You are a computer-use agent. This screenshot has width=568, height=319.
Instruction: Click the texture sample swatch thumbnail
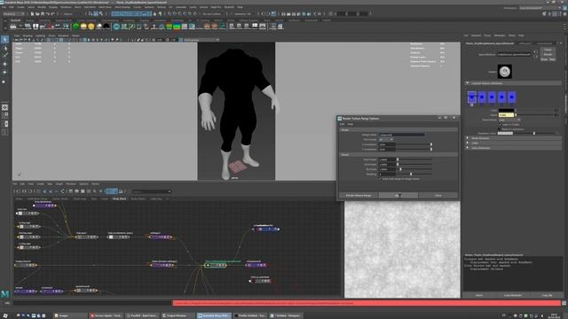[505, 72]
